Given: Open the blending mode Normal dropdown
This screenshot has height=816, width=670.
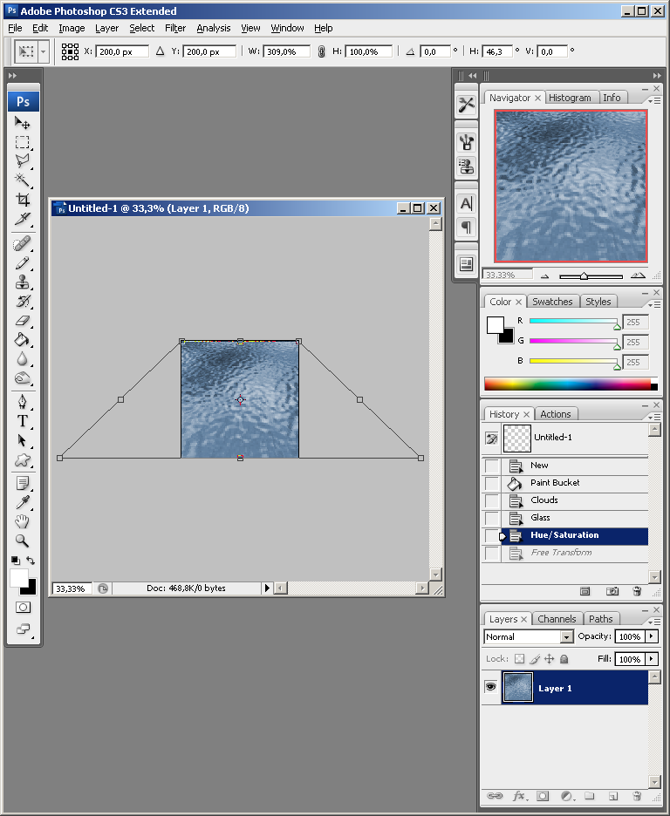Looking at the screenshot, I should point(529,636).
